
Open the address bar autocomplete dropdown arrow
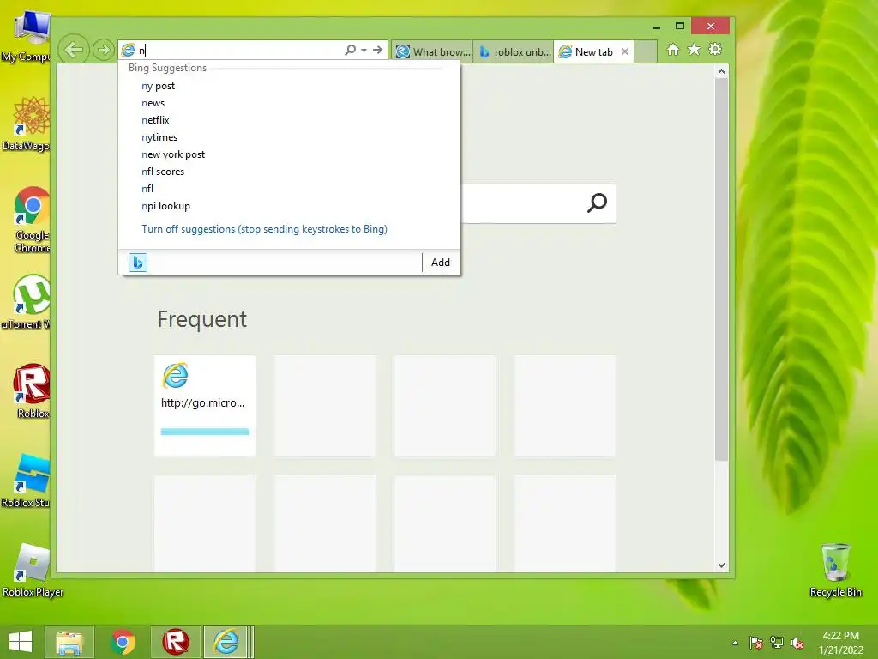[x=364, y=51]
